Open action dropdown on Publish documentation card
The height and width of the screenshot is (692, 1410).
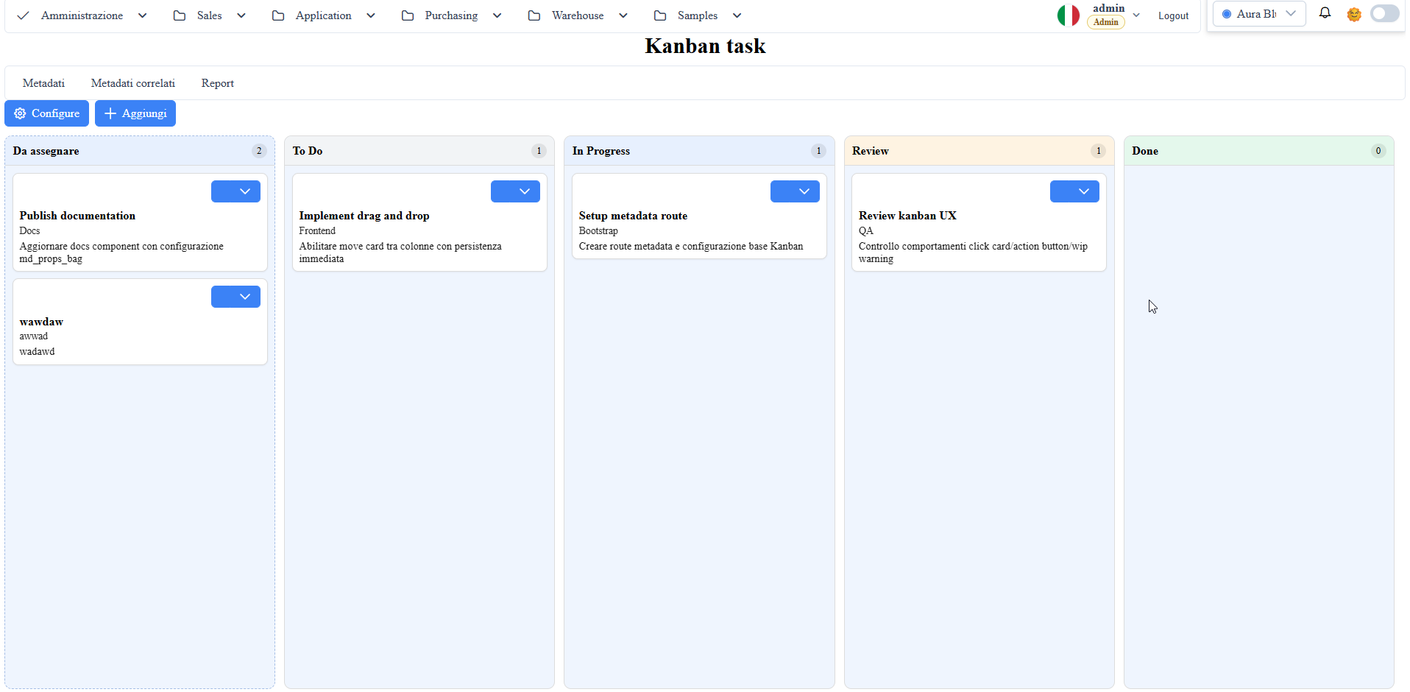(235, 191)
